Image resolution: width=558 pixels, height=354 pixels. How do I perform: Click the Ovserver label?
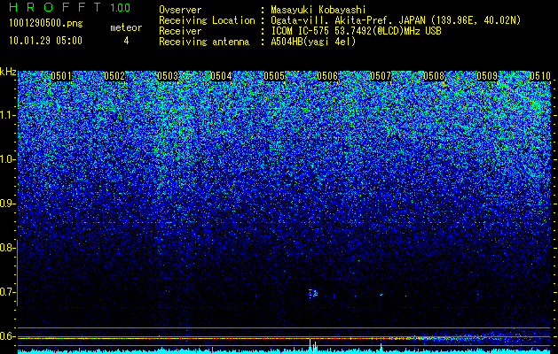180,10
